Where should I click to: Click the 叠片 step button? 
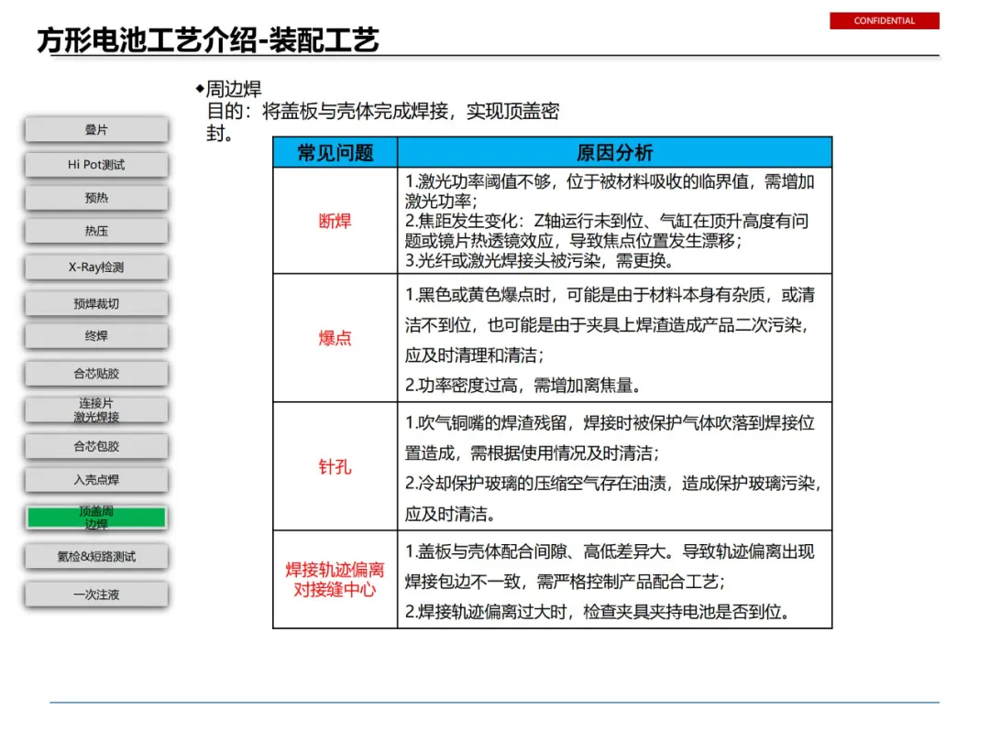pyautogui.click(x=96, y=130)
